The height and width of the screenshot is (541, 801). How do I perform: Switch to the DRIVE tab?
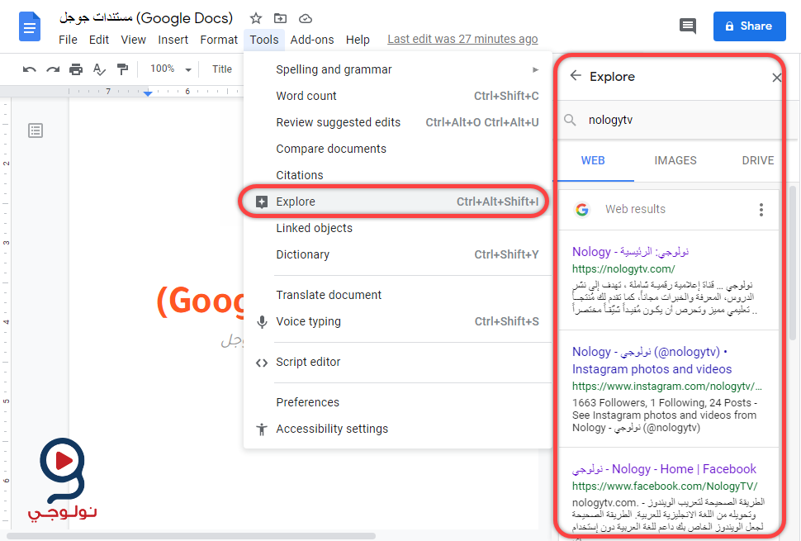tap(758, 160)
